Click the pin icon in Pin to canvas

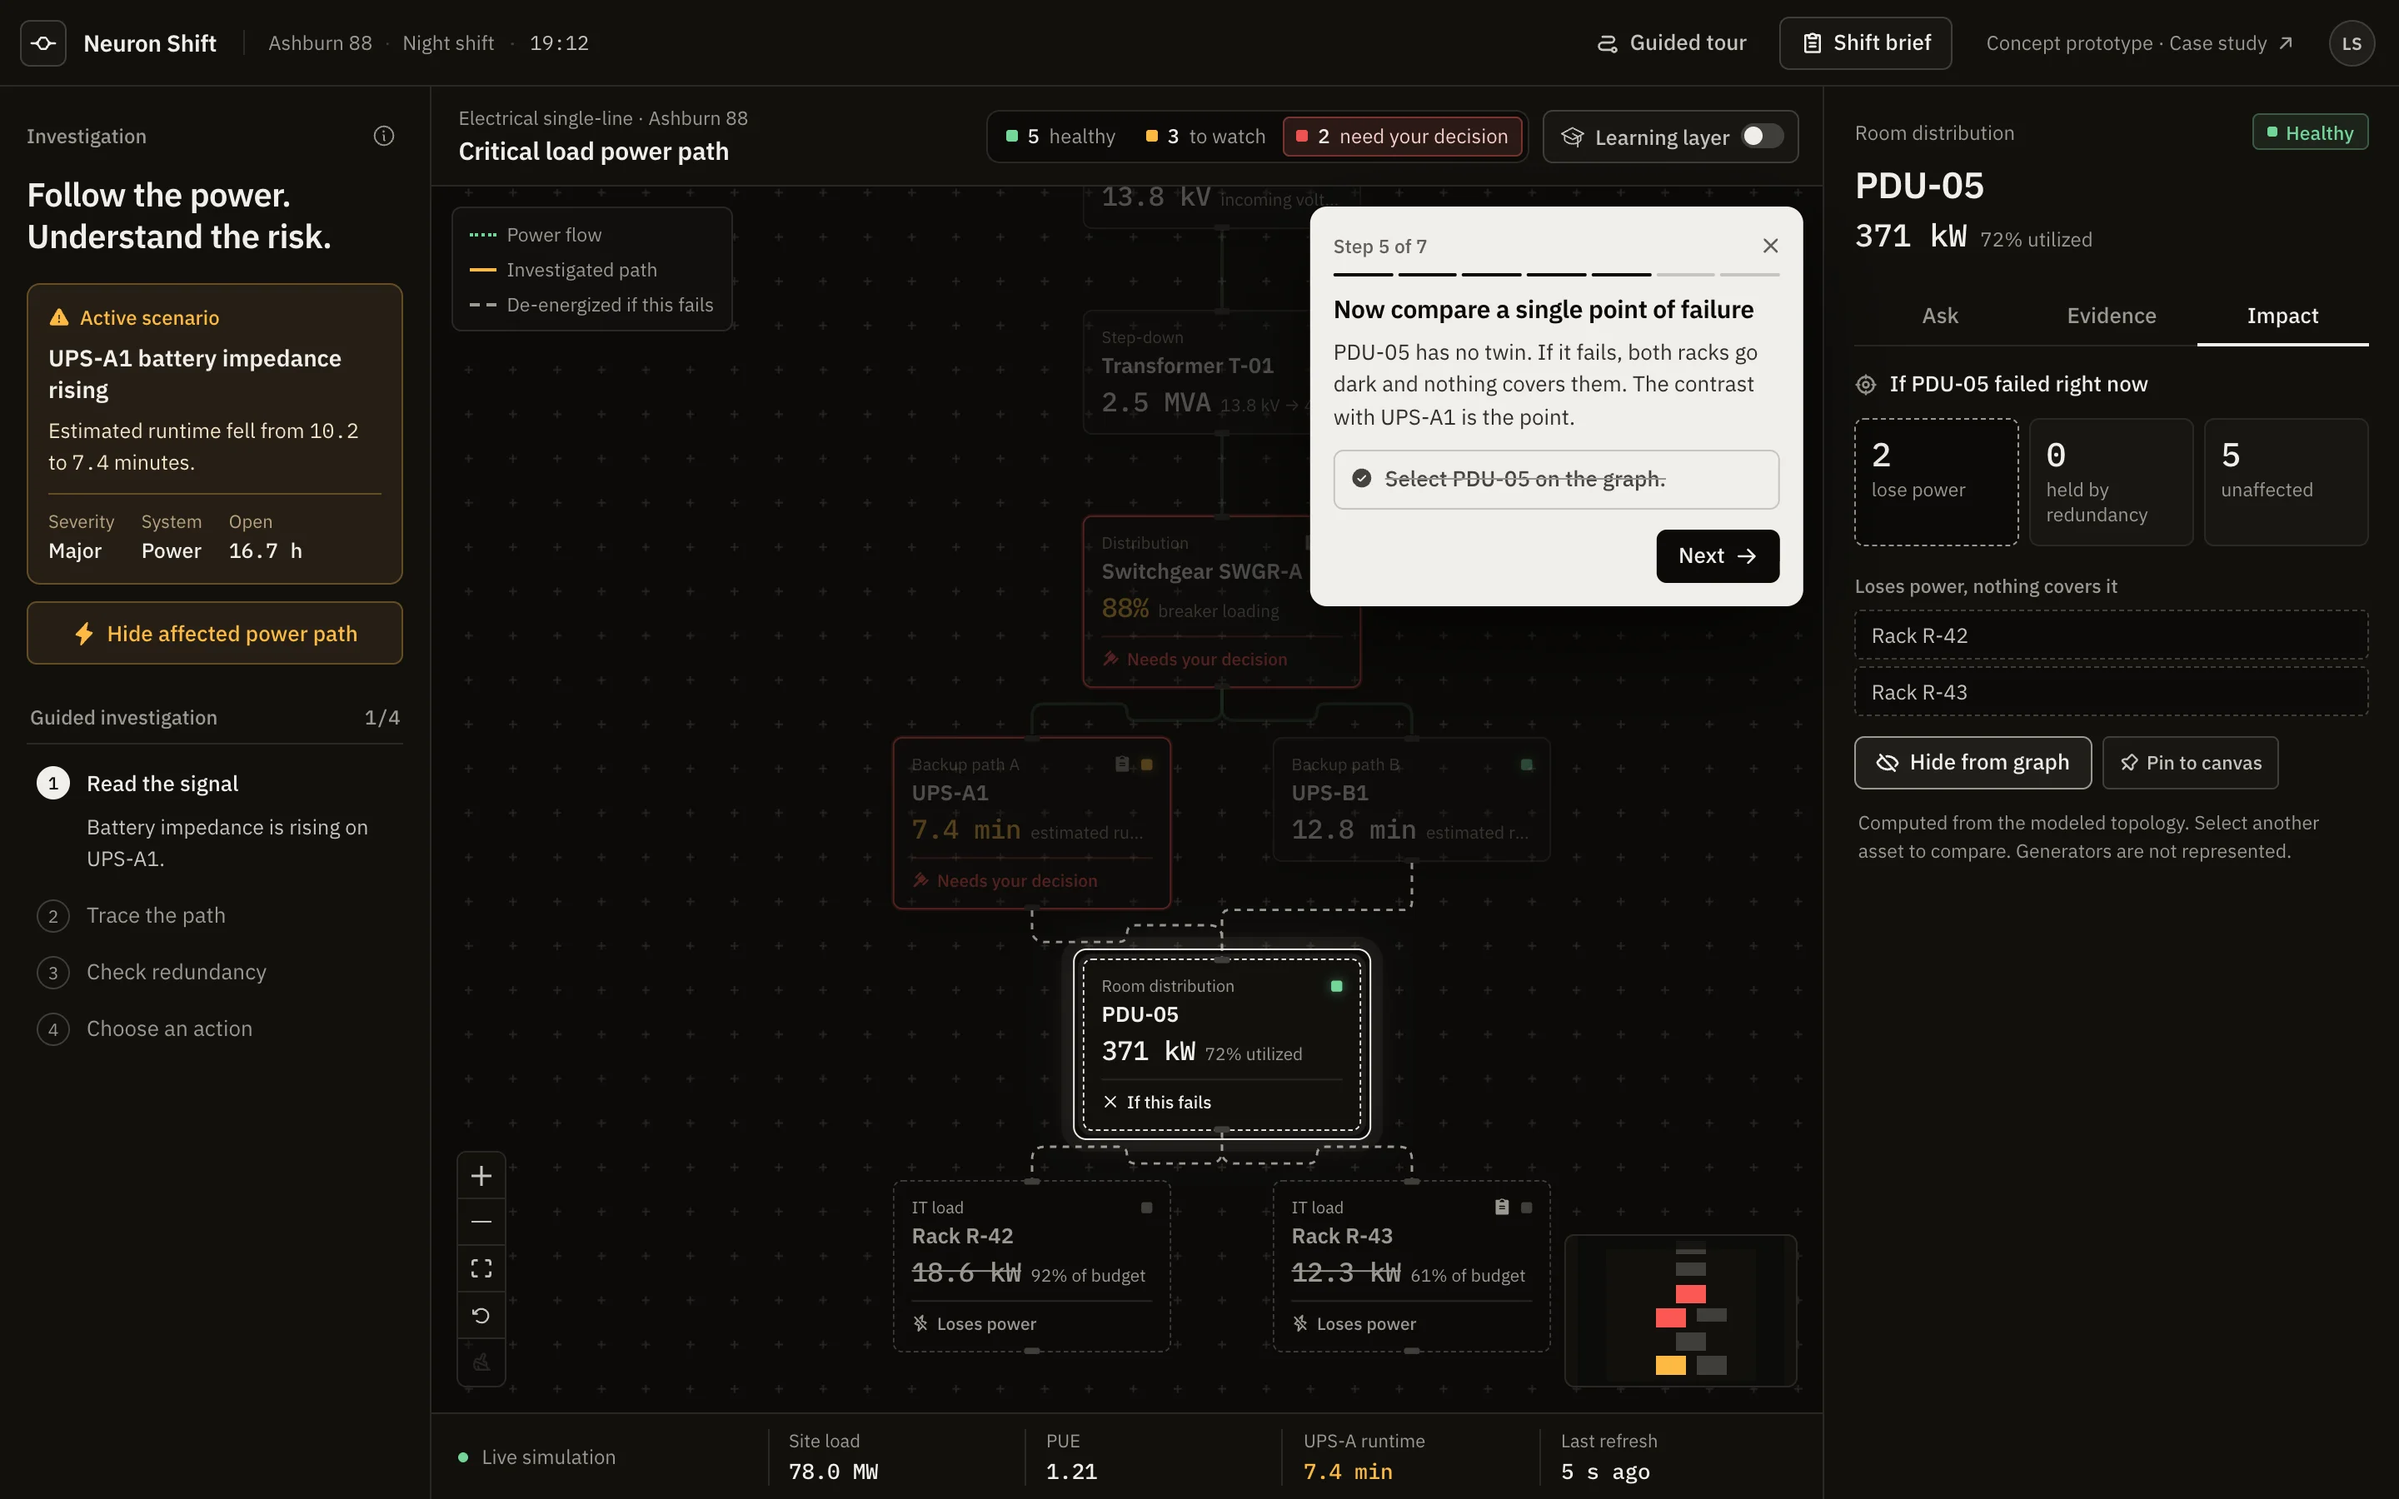(2128, 762)
